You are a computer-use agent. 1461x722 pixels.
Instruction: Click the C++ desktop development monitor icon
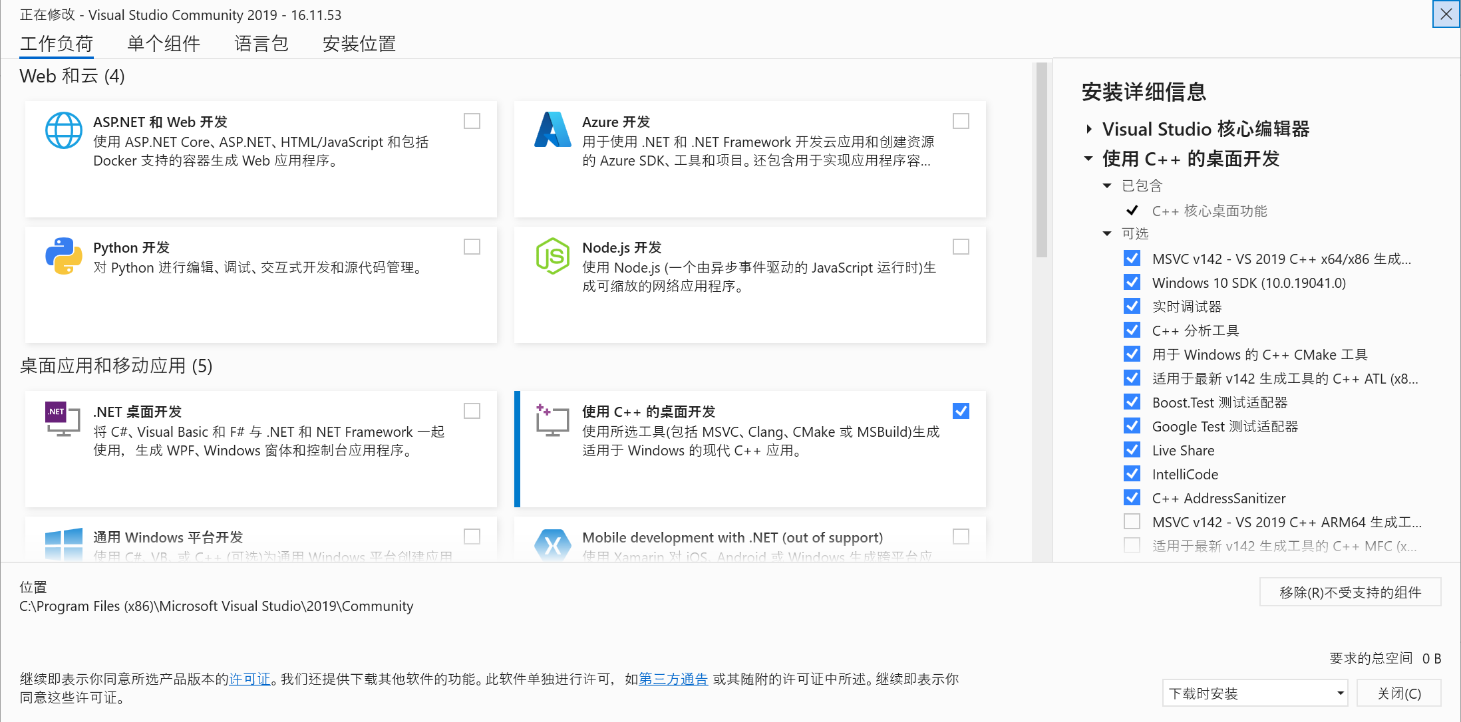[x=552, y=420]
